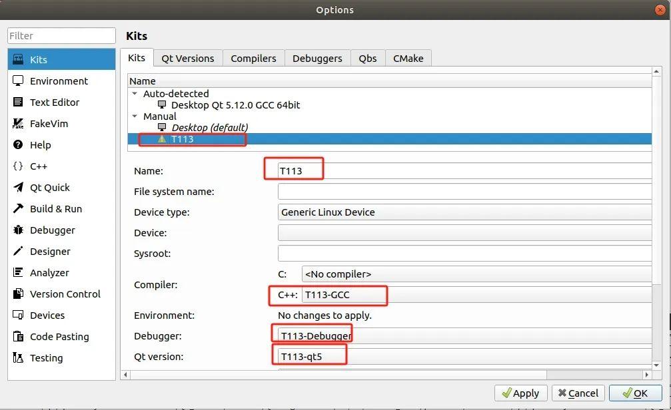671x410 pixels.
Task: Select the T113 kit row
Action: (x=390, y=139)
